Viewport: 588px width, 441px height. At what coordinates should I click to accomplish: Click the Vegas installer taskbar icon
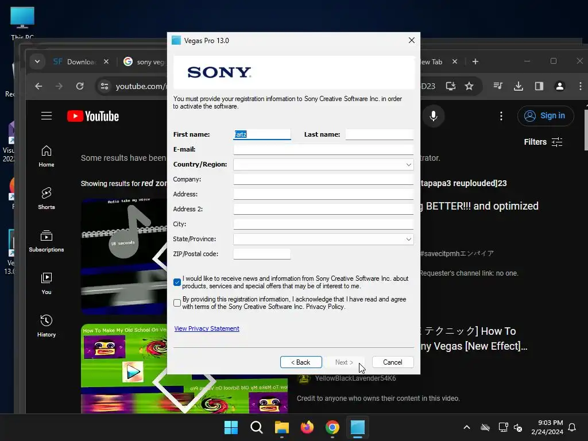(357, 427)
